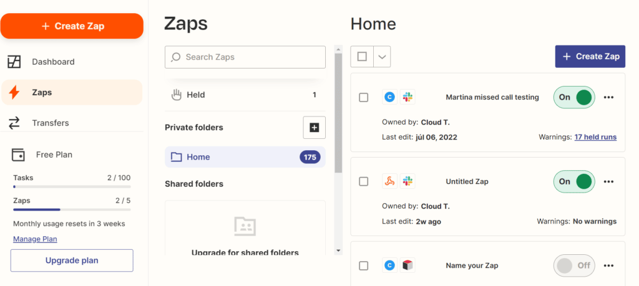639x286 pixels.
Task: Click Upgrade for shared folders text
Action: [x=245, y=252]
